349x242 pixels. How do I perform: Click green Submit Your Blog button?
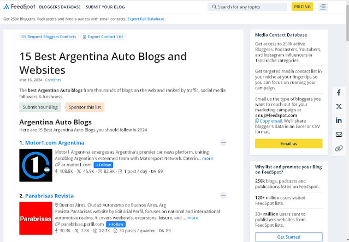pyautogui.click(x=40, y=107)
